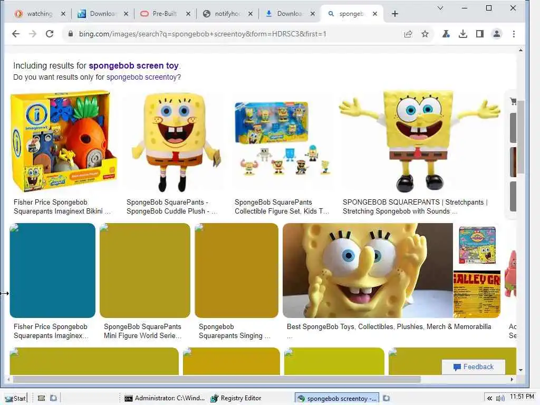Click the second quick launch icon beside Start

click(x=53, y=398)
